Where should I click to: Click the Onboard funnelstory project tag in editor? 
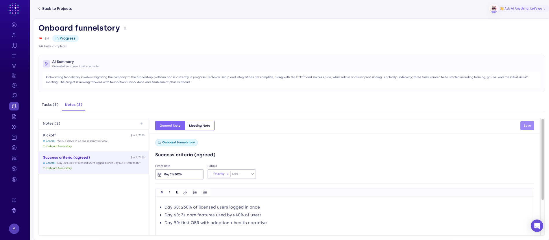(x=176, y=142)
